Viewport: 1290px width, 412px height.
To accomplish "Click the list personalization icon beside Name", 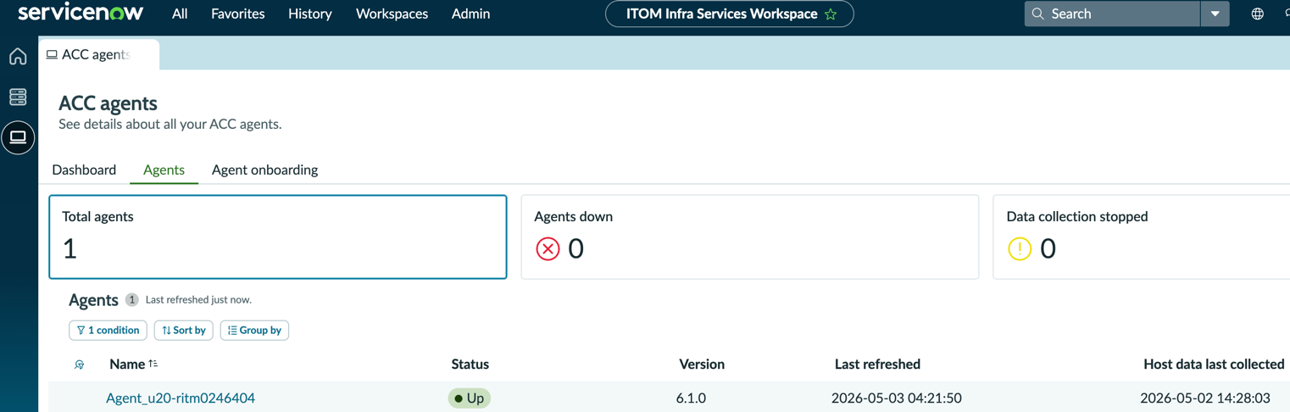I will pos(80,365).
